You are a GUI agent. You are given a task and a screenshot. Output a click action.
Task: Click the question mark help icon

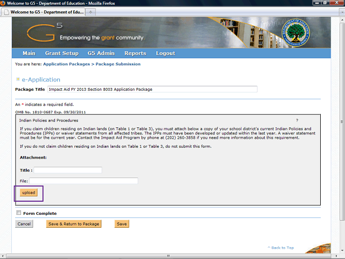pyautogui.click(x=297, y=120)
